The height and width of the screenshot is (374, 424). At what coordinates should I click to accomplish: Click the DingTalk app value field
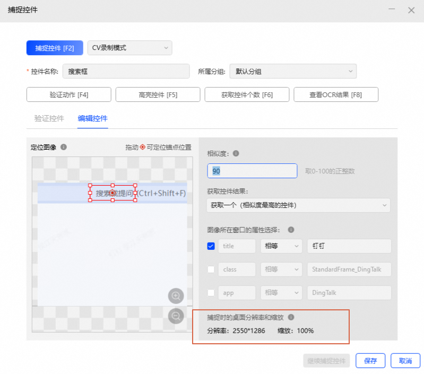click(349, 293)
